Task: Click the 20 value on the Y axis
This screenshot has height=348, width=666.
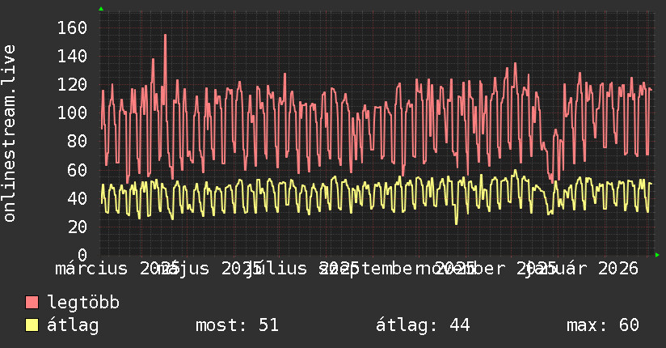Action: tap(78, 227)
